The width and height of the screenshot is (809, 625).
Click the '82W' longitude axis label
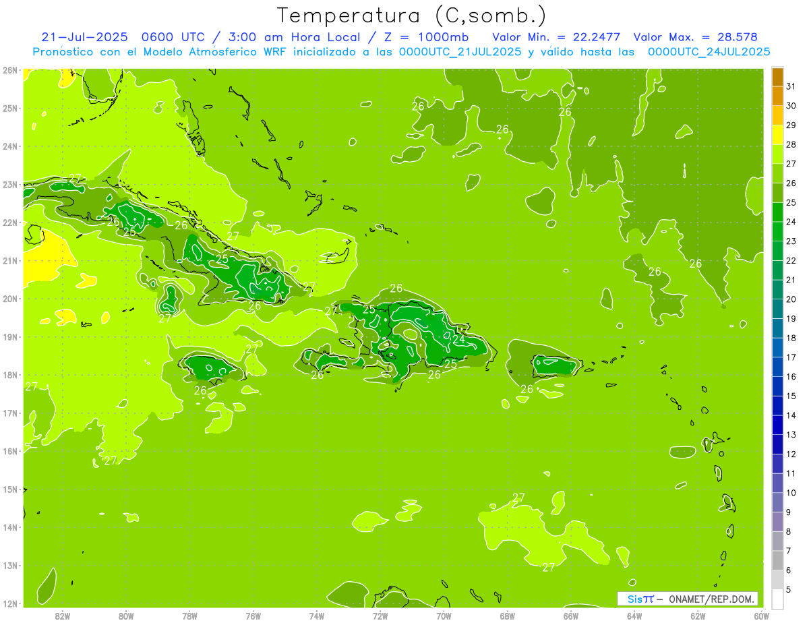(x=62, y=616)
